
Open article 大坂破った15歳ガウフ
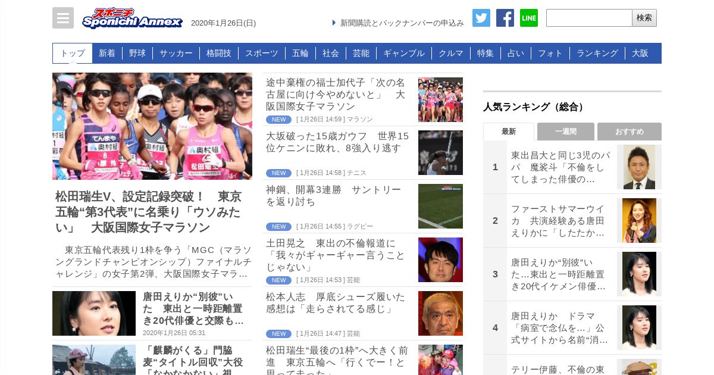tap(337, 142)
